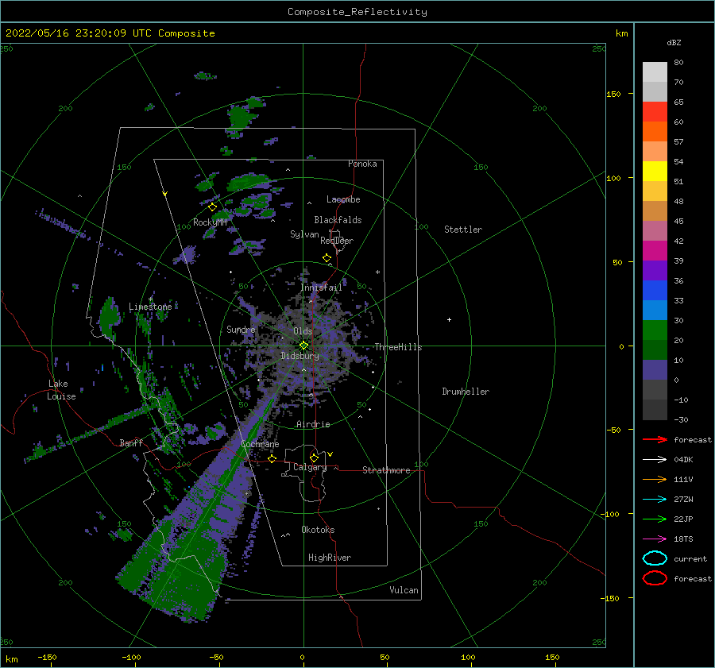Click the magenta 18TS arrow legend icon
Viewport: 715px width, 668px height.
coord(655,539)
